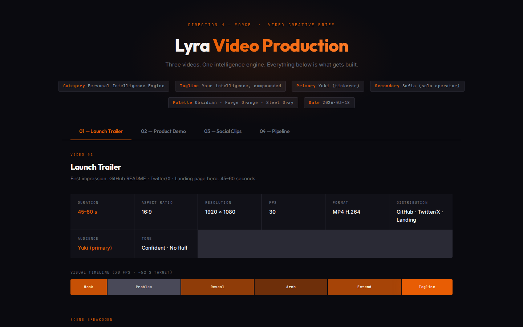Select the Palette Obsidian Forge Orange chip
Image resolution: width=523 pixels, height=327 pixels.
point(233,102)
